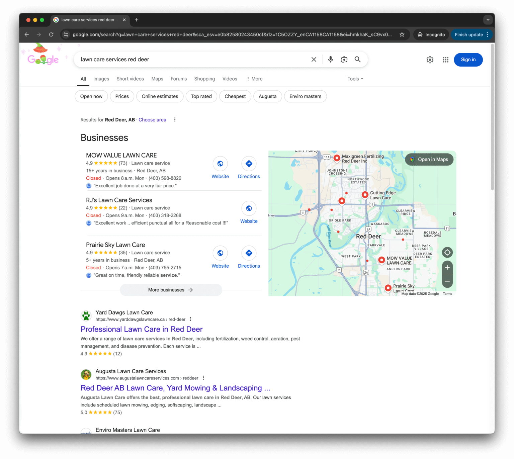Screen dimensions: 514x459
Task: Expand the More search categories menu
Action: point(254,79)
